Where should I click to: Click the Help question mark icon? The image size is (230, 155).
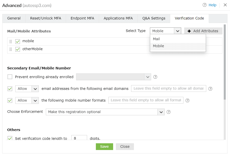[x=205, y=5]
